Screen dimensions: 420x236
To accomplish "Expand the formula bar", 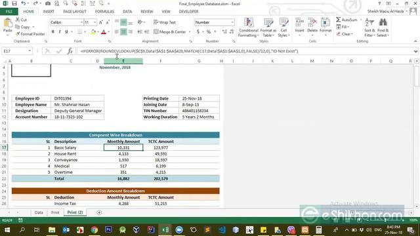I will click(415, 51).
